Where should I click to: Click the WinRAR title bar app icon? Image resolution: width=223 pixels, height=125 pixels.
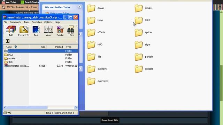click(x=5, y=17)
